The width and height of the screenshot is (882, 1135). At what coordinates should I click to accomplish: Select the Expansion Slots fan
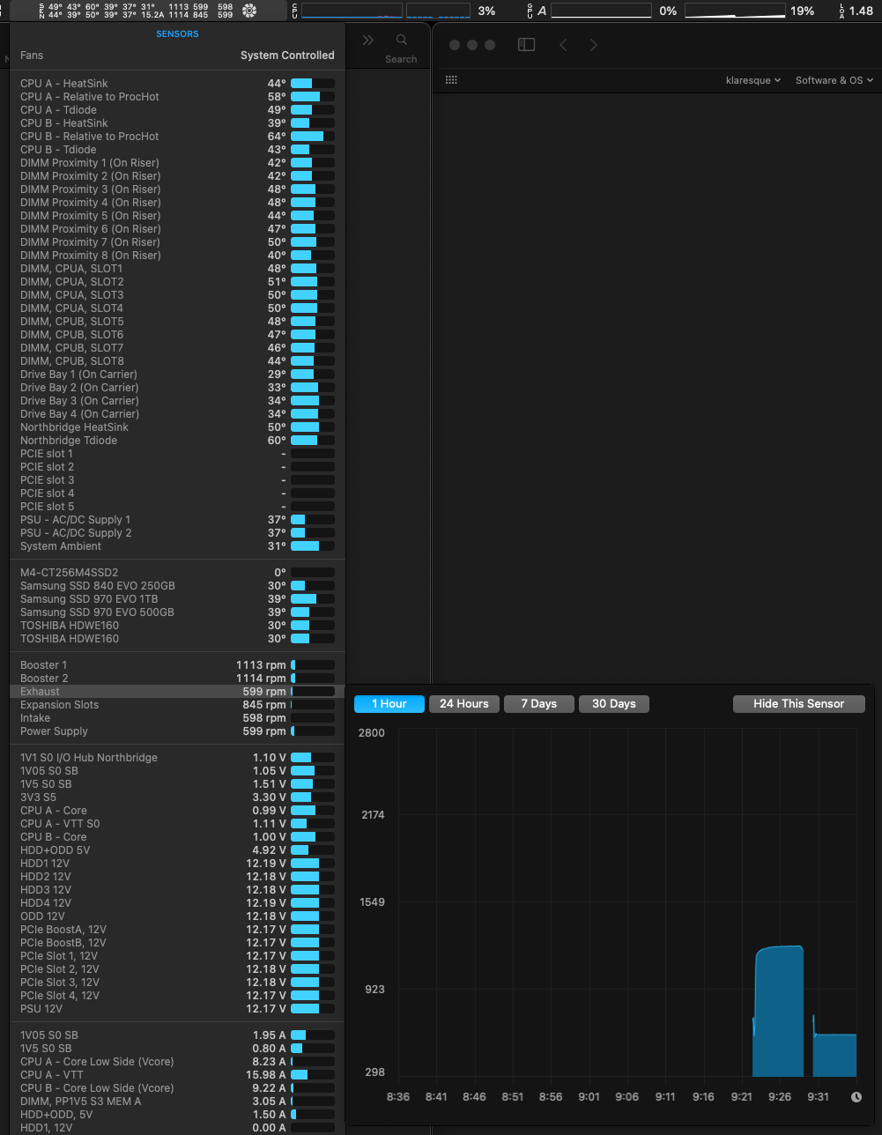point(177,705)
